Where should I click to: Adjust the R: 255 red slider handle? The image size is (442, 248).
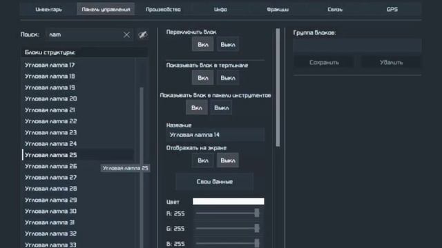[x=257, y=213]
